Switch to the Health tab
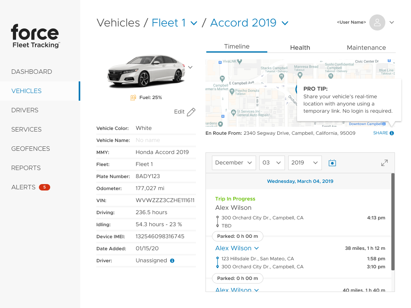 tap(300, 47)
